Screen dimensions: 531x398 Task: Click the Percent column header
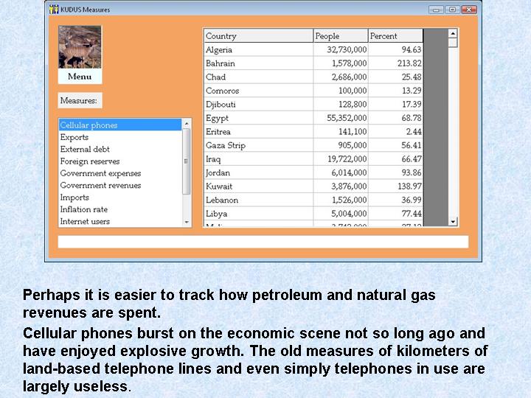395,36
